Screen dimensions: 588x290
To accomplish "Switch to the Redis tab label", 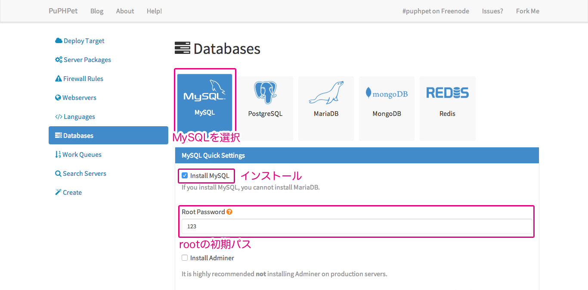I will [x=447, y=114].
